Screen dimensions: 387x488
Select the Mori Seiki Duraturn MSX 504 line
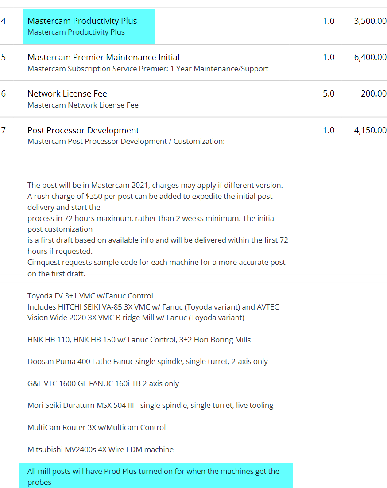[150, 405]
